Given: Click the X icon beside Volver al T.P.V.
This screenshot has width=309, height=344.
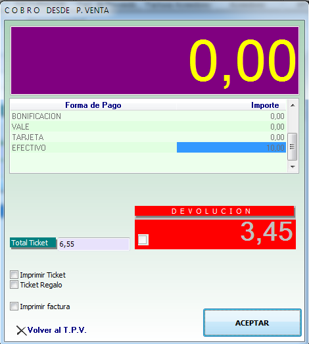Looking at the screenshot, I should (x=22, y=330).
